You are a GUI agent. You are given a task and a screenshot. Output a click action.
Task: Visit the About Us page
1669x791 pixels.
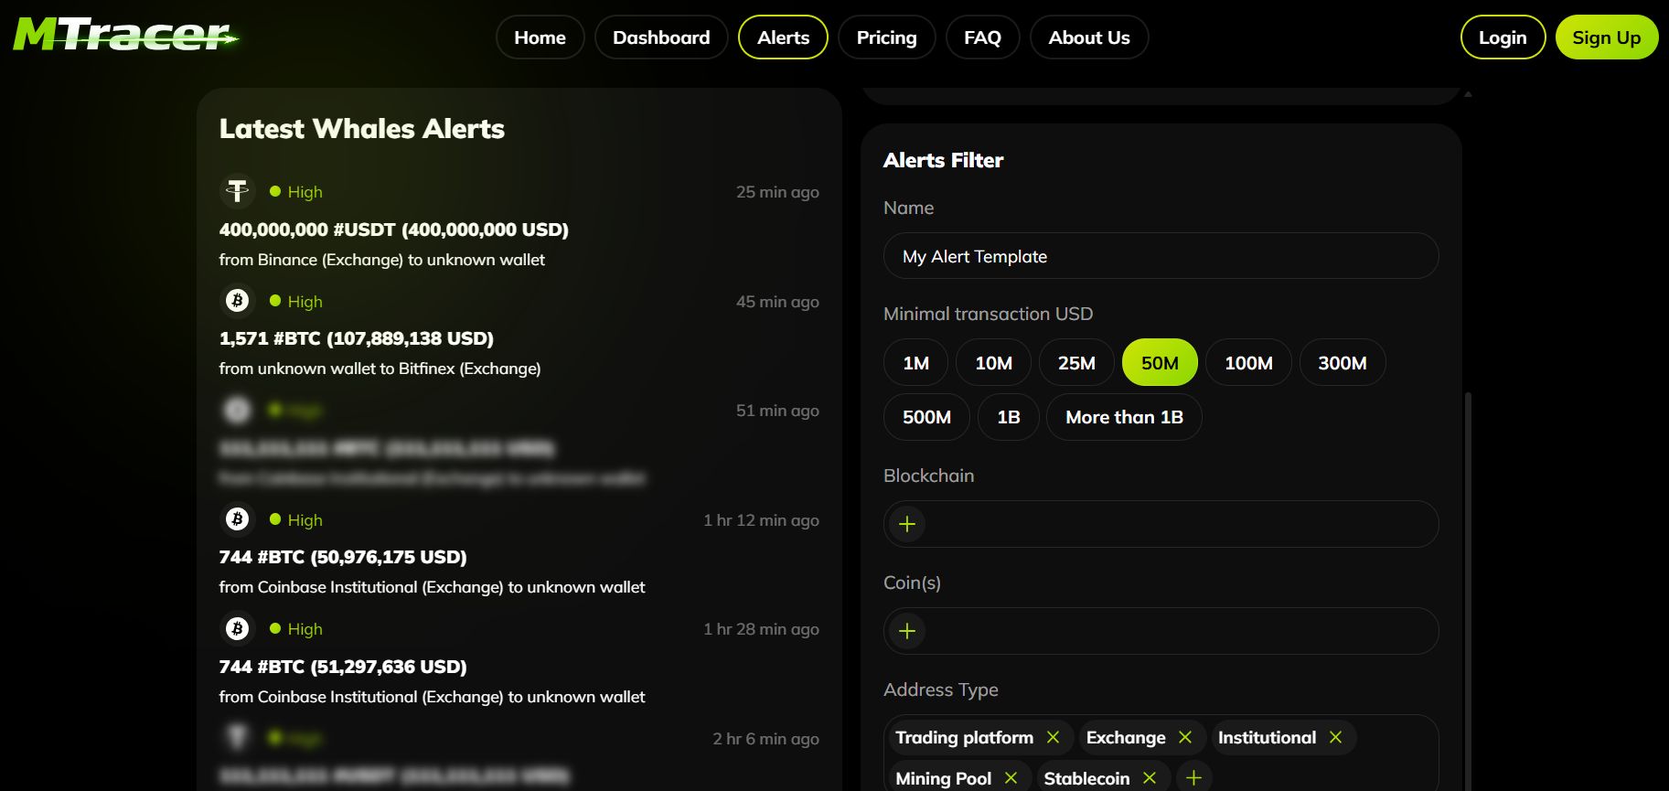1089,37
